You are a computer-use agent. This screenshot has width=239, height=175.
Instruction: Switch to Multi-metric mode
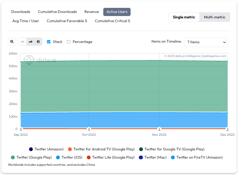214,17
